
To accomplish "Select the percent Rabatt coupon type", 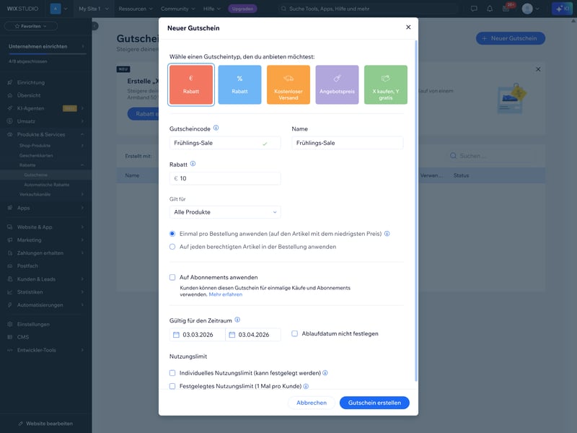I will tap(239, 84).
